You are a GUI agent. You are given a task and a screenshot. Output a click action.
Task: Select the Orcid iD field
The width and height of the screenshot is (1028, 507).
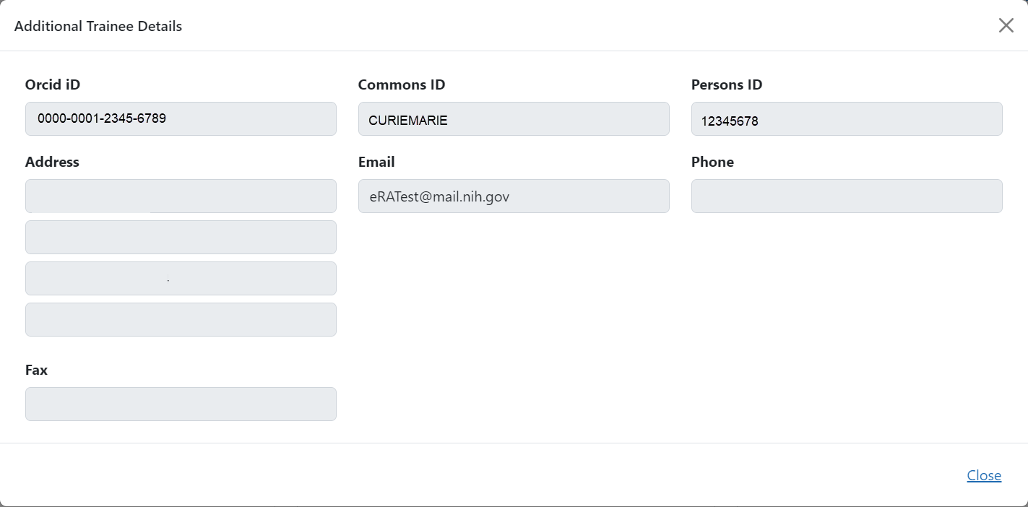coord(181,118)
